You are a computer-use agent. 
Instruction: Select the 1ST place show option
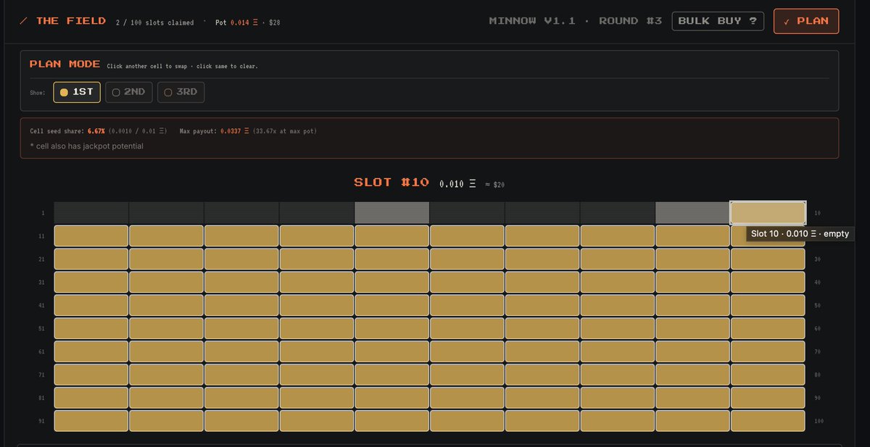(x=77, y=92)
